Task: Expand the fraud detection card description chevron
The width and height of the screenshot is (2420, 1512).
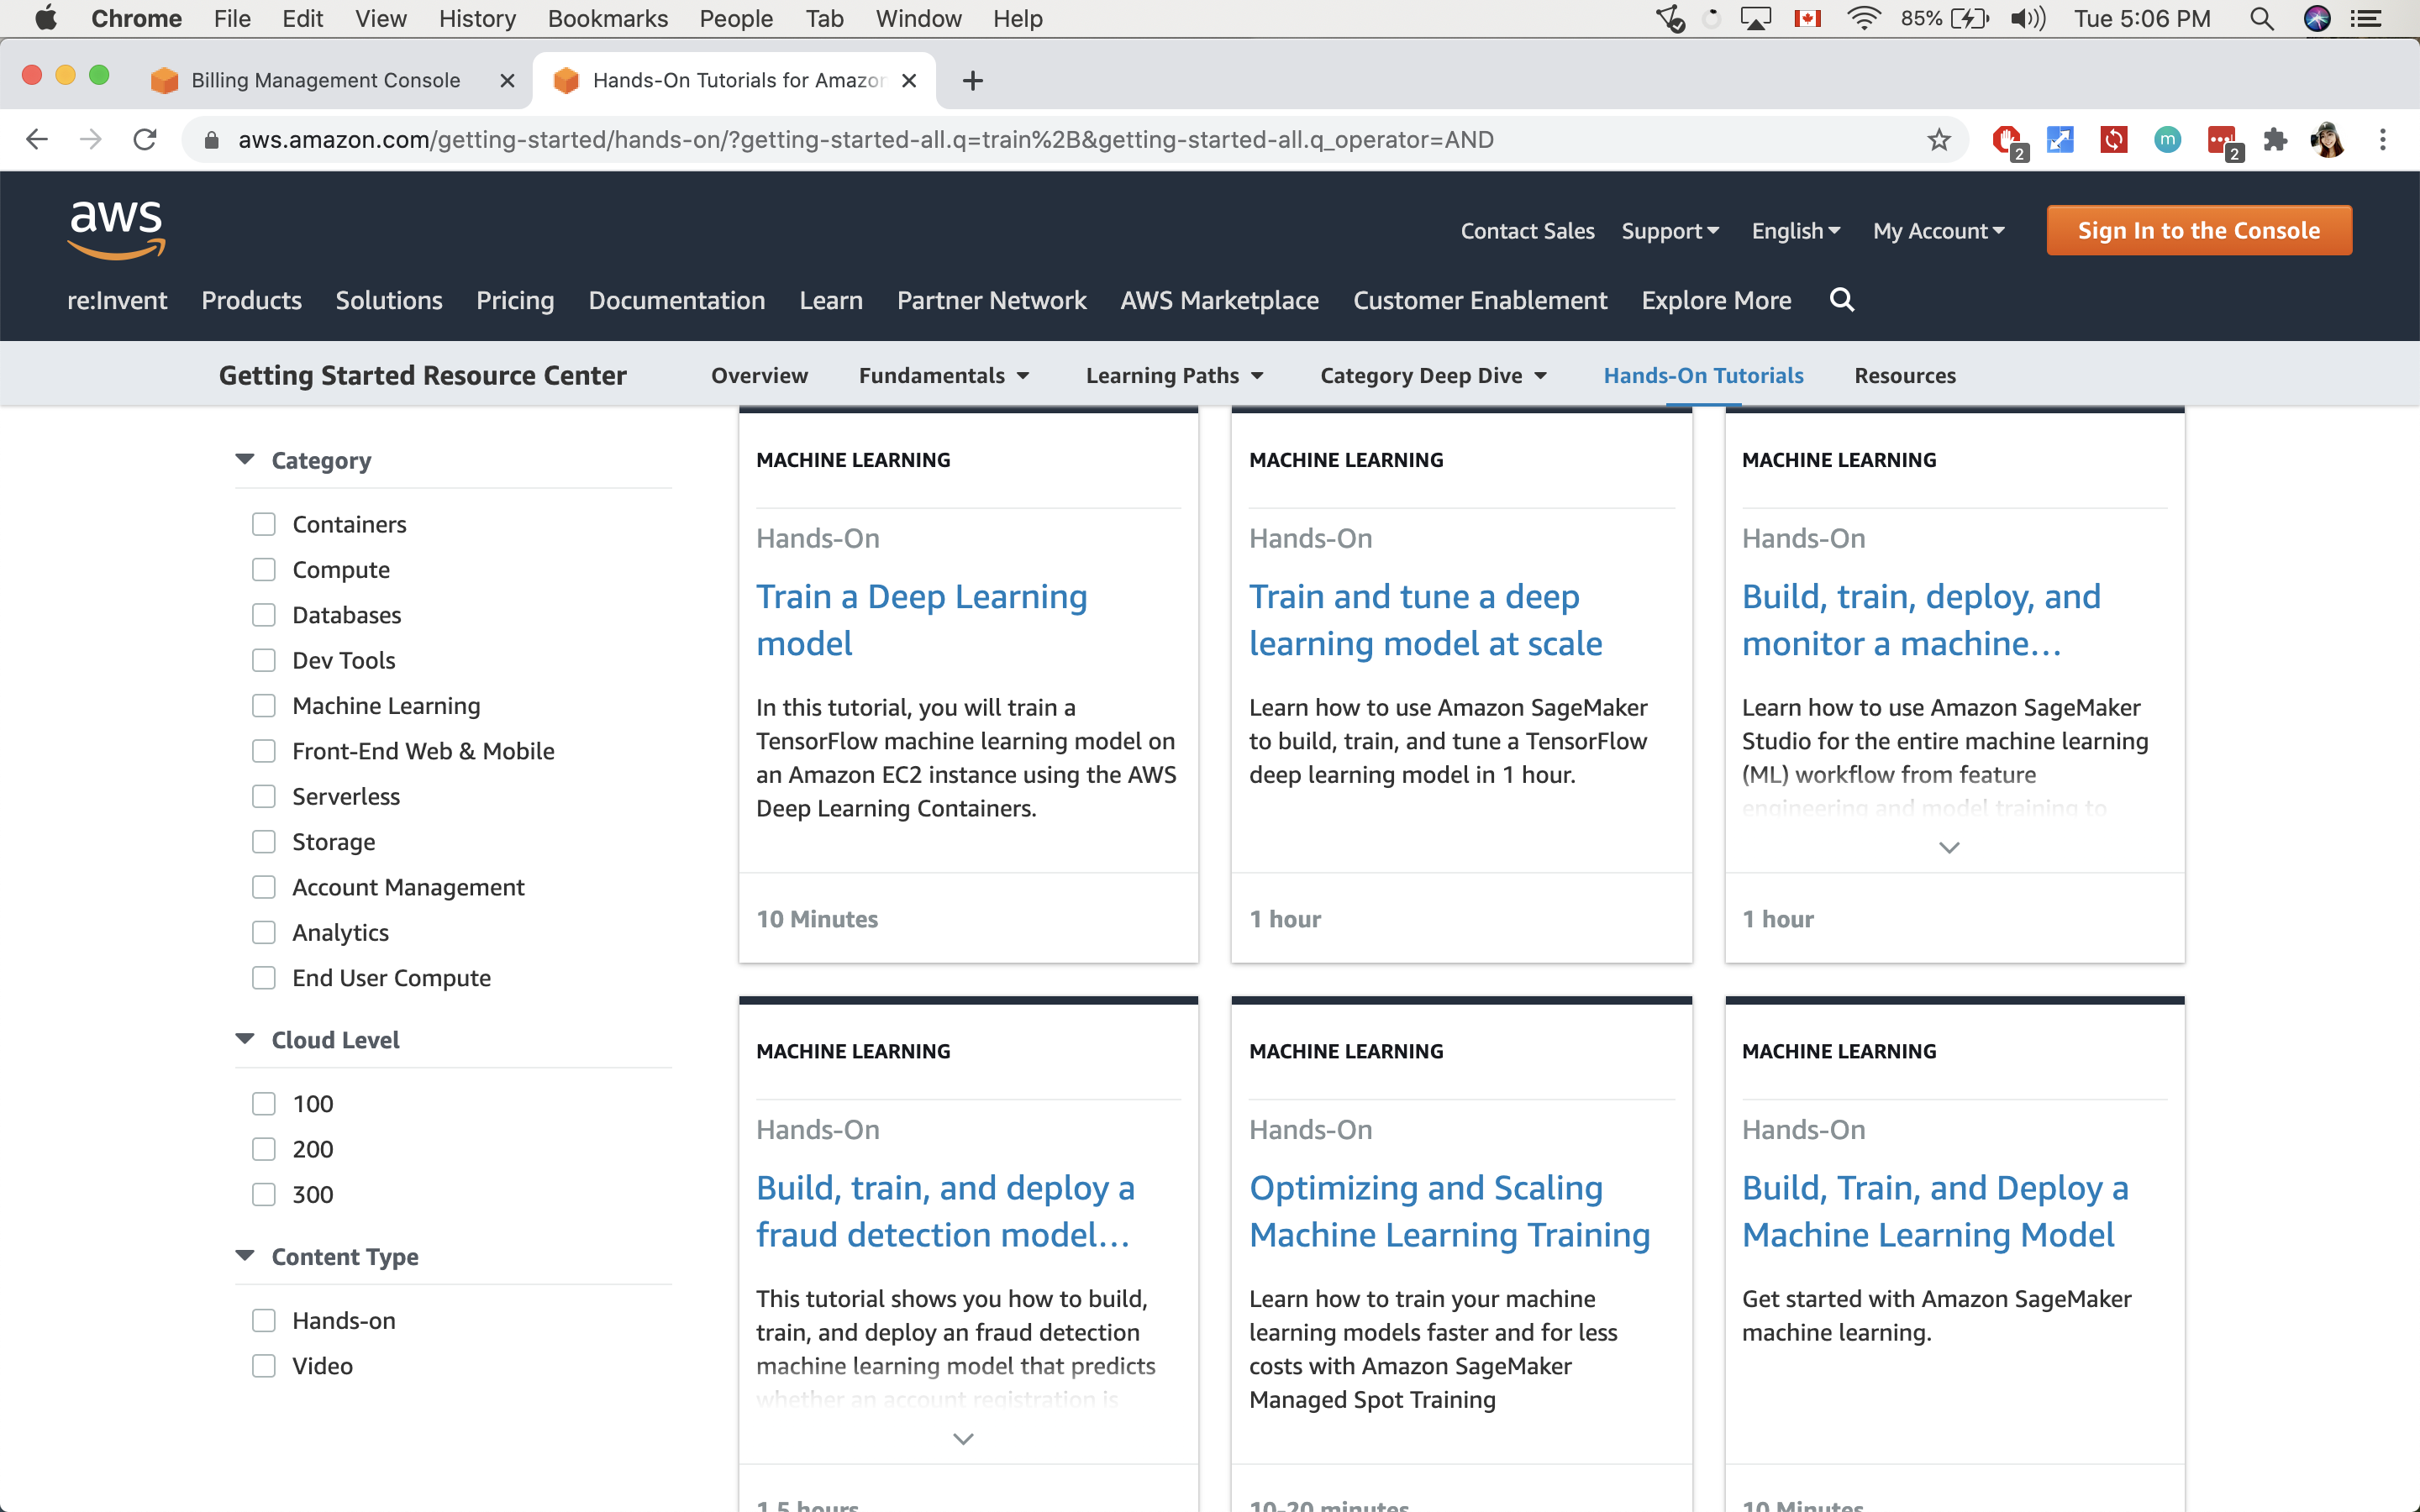Action: pyautogui.click(x=963, y=1439)
